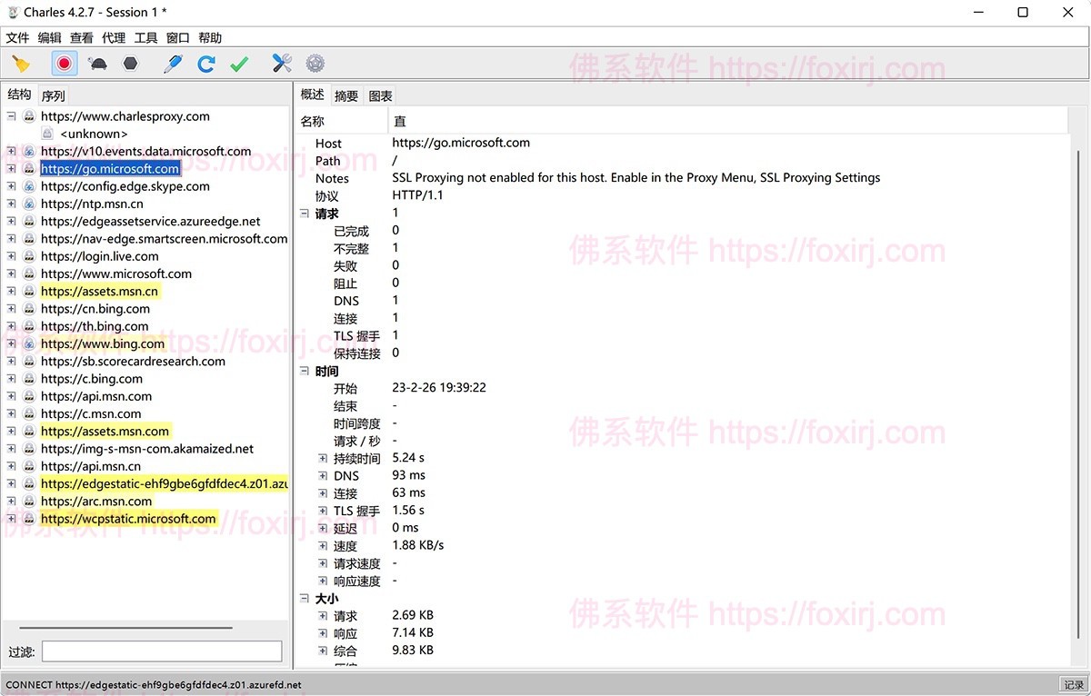Click the 过滤 filter input field
Image resolution: width=1091 pixels, height=696 pixels.
(x=162, y=651)
